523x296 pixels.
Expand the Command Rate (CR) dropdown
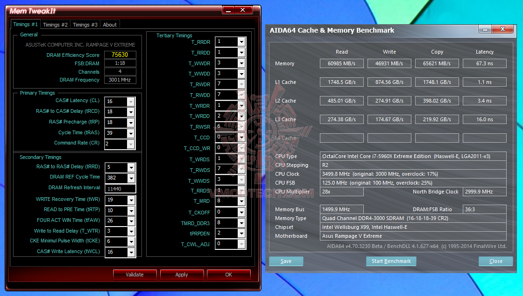coord(131,144)
